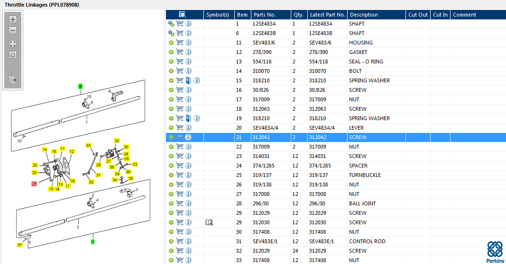This screenshot has height=264, width=506.
Task: Add item 25 TURNBUCKLE to cart
Action: [180, 175]
